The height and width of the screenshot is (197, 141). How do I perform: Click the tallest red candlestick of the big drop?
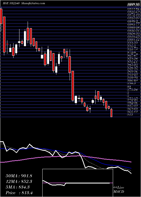click(73, 86)
